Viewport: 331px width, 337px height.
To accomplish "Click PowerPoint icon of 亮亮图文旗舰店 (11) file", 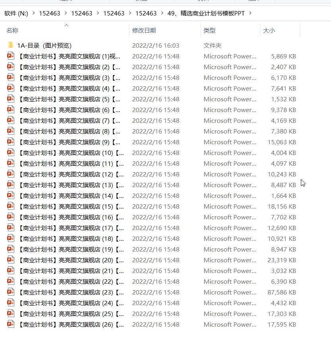I will [x=11, y=163].
